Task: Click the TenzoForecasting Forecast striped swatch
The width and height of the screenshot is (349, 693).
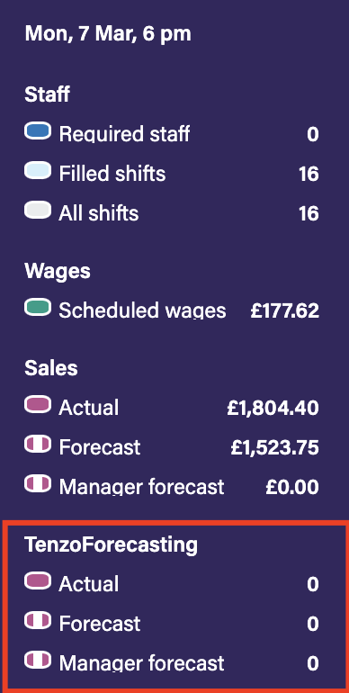Action: (38, 621)
